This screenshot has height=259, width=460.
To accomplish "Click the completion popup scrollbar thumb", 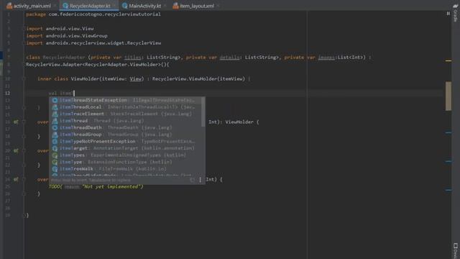I will point(203,112).
